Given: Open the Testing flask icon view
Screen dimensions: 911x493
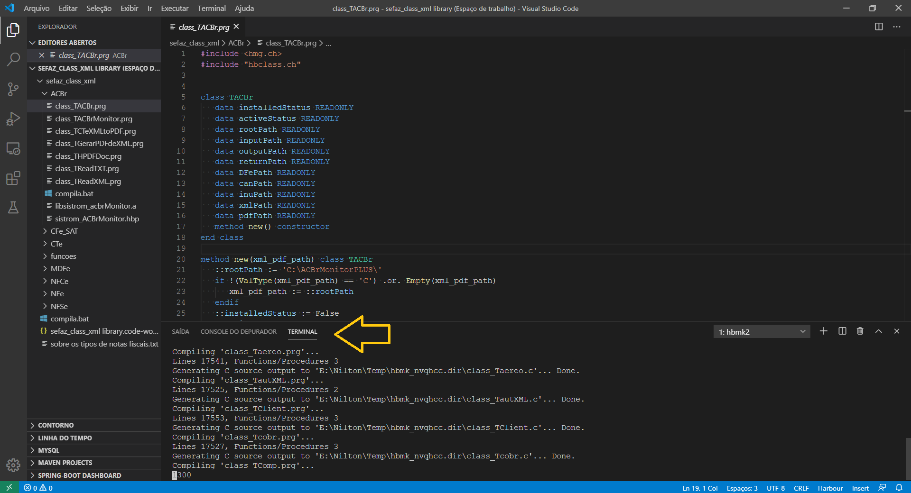Looking at the screenshot, I should pyautogui.click(x=13, y=208).
